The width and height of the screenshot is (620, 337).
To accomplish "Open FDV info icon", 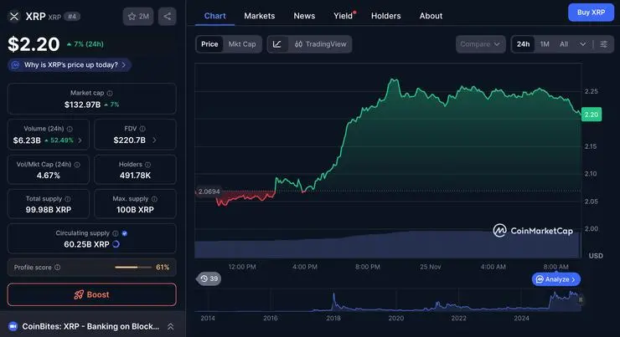I will 142,129.
